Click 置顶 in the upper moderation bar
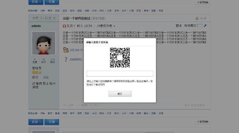239x133 pixels. pyautogui.click(x=50, y=11)
